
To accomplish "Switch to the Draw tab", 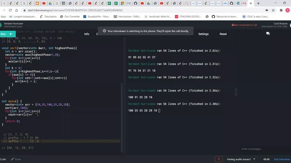I will (x=16, y=159).
